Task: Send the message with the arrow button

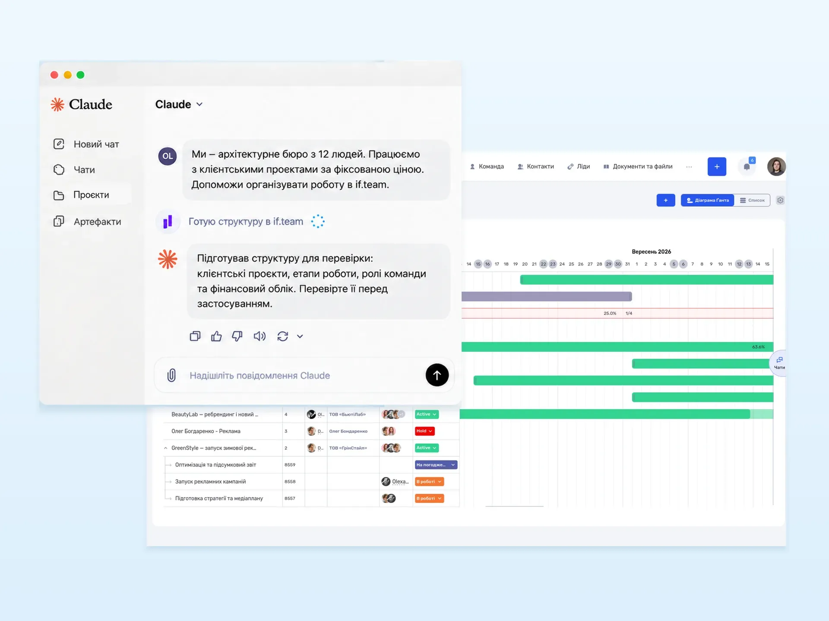Action: (x=437, y=375)
